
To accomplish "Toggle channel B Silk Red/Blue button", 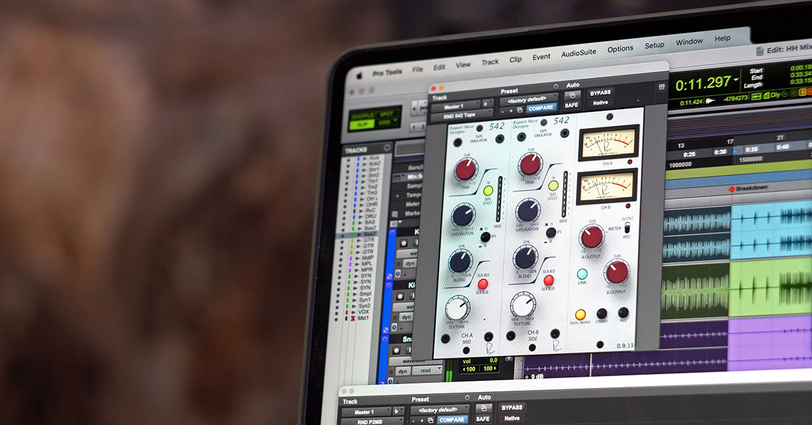I will click(x=549, y=280).
